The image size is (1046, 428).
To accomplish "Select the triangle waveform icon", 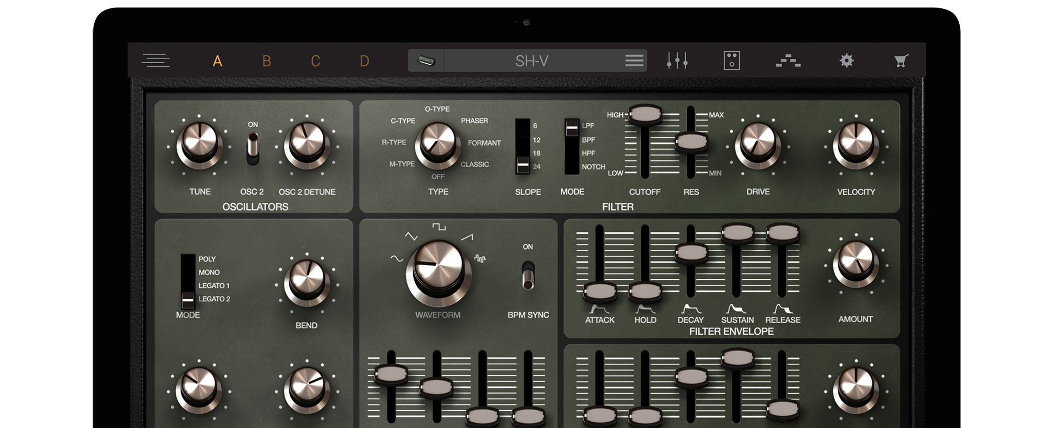I will (411, 236).
